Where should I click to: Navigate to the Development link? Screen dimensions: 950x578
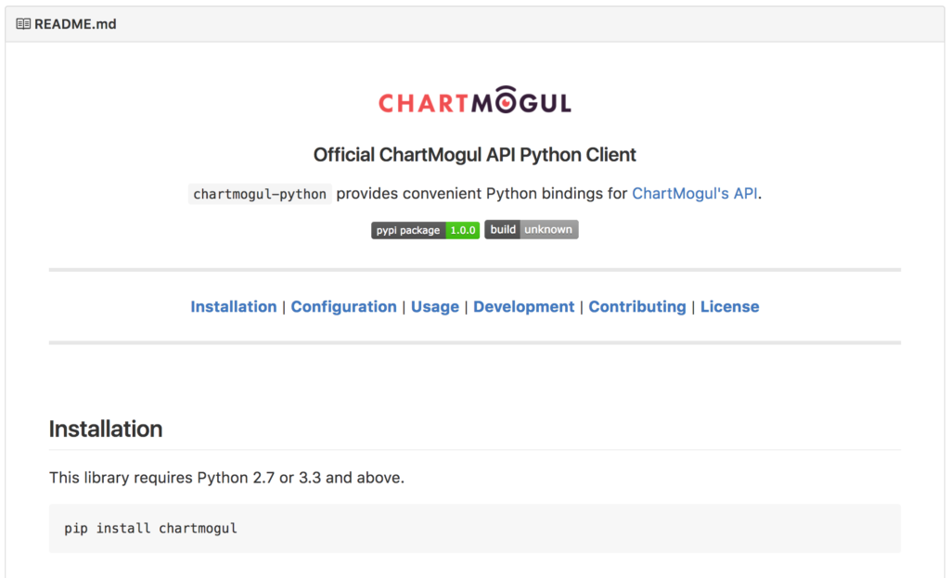(x=523, y=306)
